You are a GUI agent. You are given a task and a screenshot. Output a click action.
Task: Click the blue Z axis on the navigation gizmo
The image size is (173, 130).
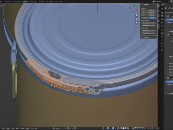point(133,6)
